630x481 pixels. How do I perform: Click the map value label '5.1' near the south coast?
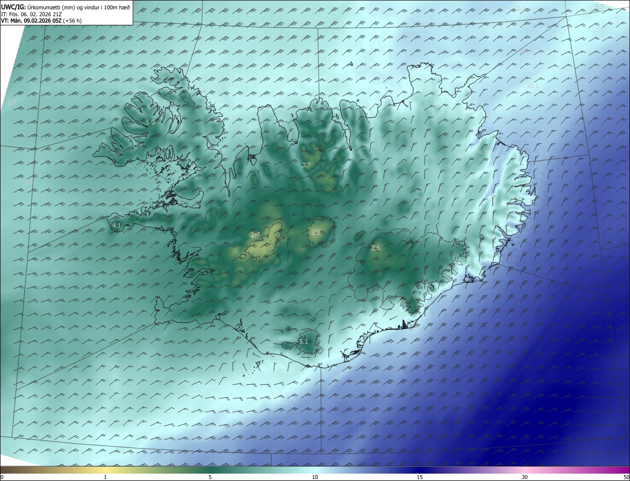coord(303,341)
